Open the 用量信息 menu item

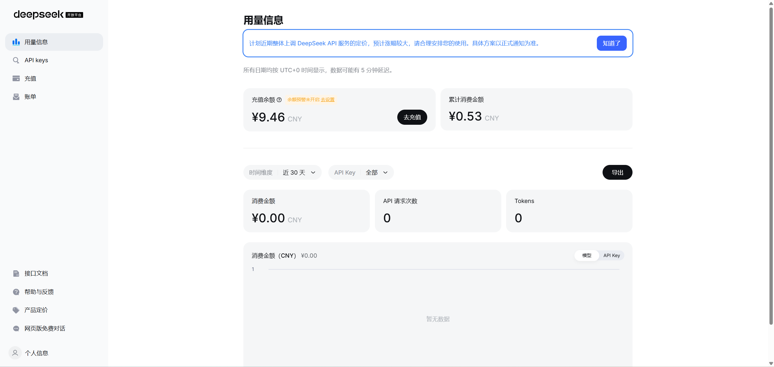pyautogui.click(x=54, y=42)
